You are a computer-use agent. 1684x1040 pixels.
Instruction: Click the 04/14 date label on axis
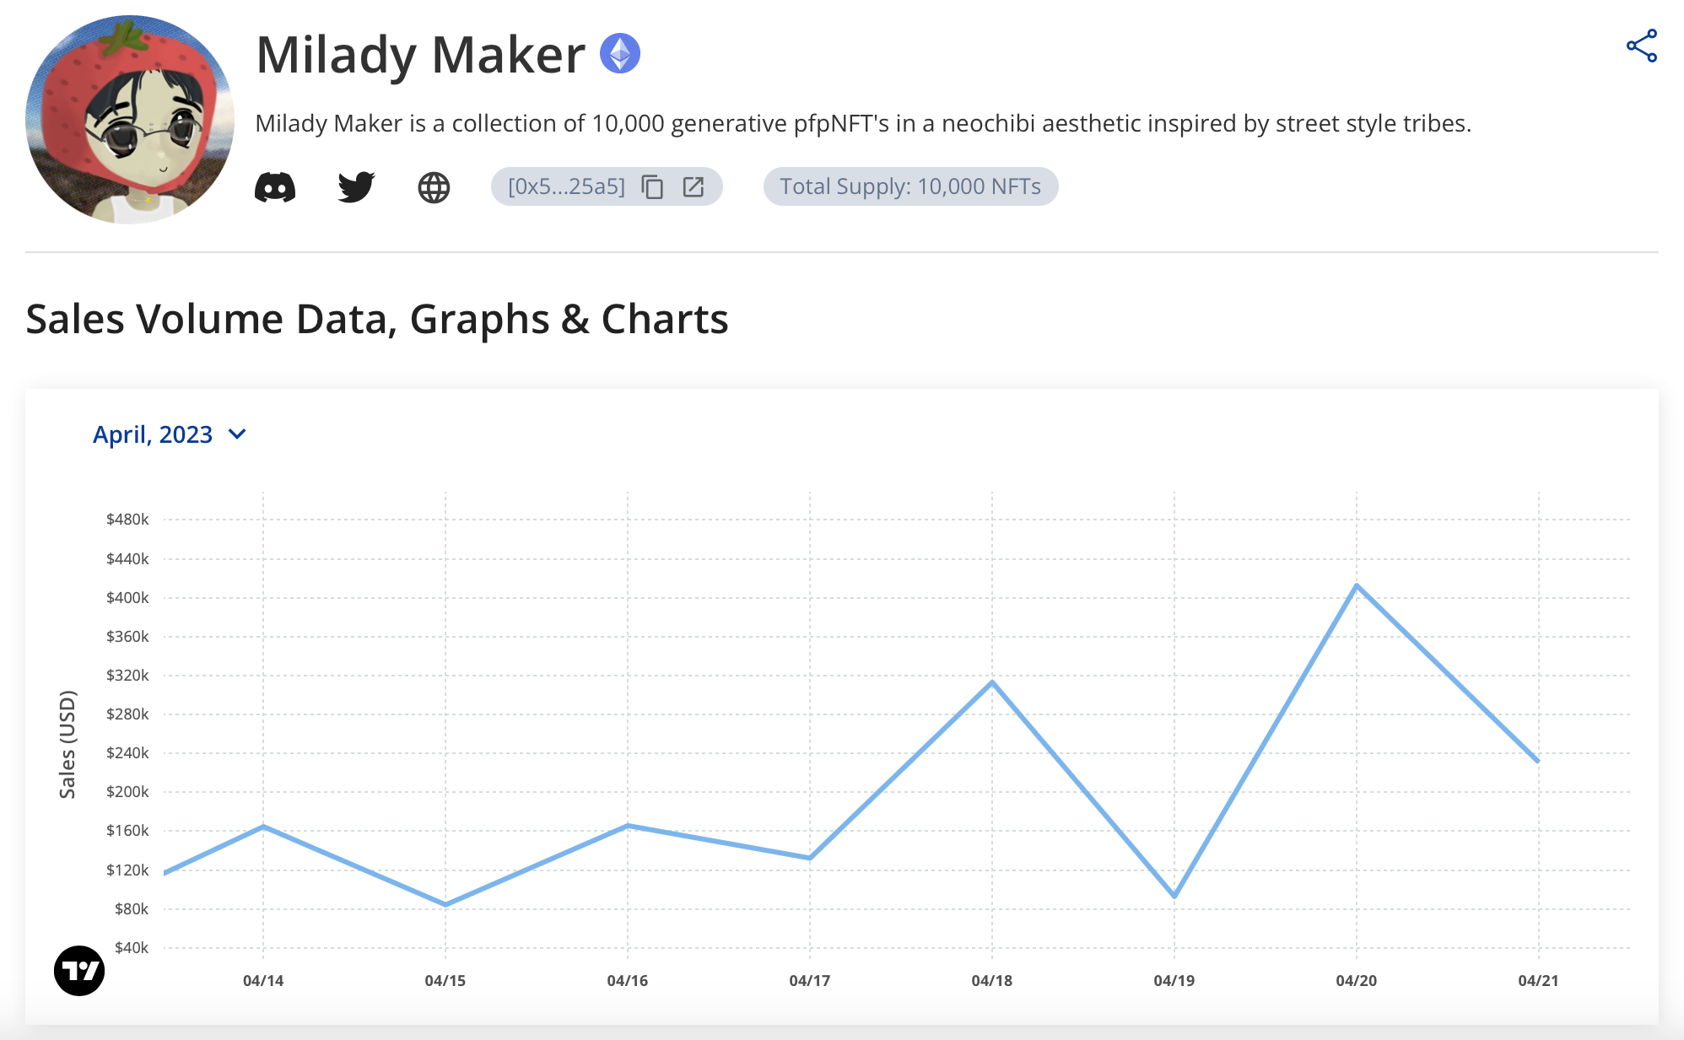[263, 981]
